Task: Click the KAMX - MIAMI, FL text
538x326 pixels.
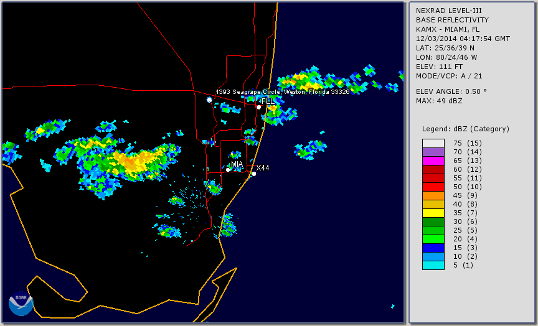Action: [x=448, y=29]
